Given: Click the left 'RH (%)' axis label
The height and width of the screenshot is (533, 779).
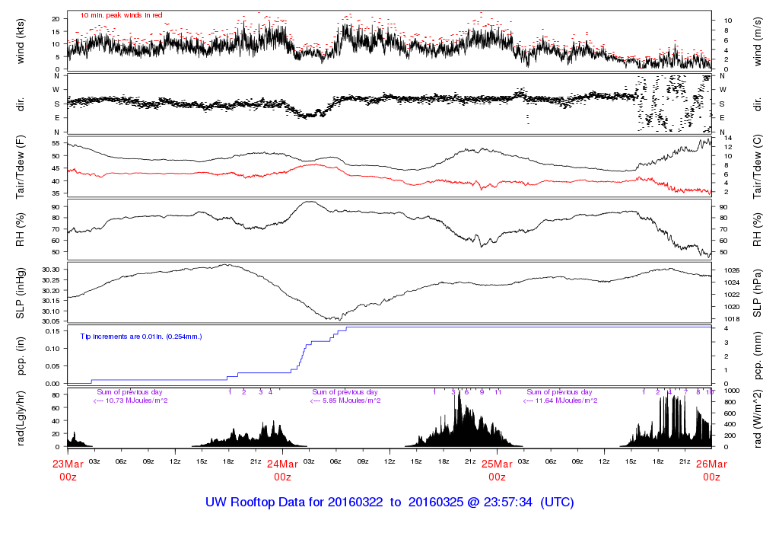Looking at the screenshot, I should [x=21, y=229].
